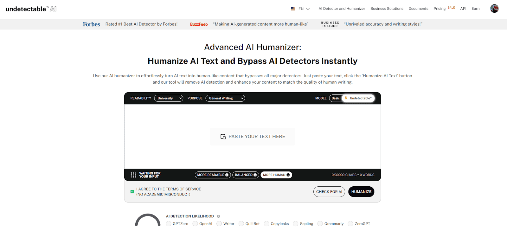This screenshot has width=507, height=238.
Task: Open the Readability University dropdown
Action: tap(169, 98)
